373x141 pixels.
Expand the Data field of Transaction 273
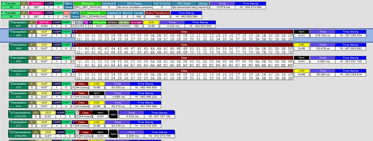coord(82,95)
